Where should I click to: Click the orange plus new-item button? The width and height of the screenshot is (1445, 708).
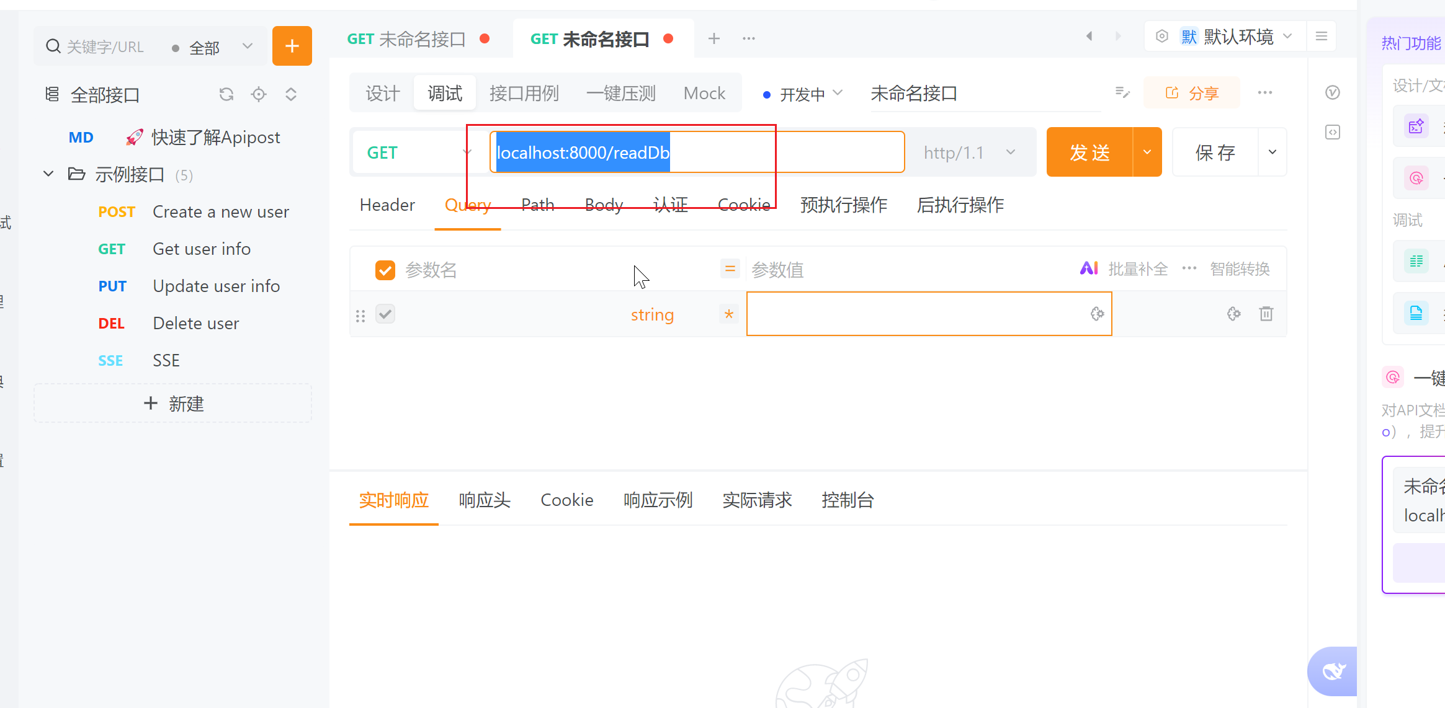(x=292, y=46)
